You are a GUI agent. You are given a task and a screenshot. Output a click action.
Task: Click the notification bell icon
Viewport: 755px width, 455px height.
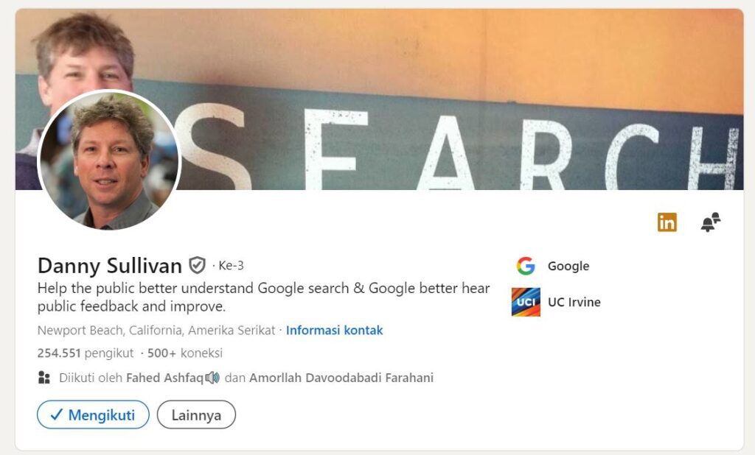coord(710,222)
